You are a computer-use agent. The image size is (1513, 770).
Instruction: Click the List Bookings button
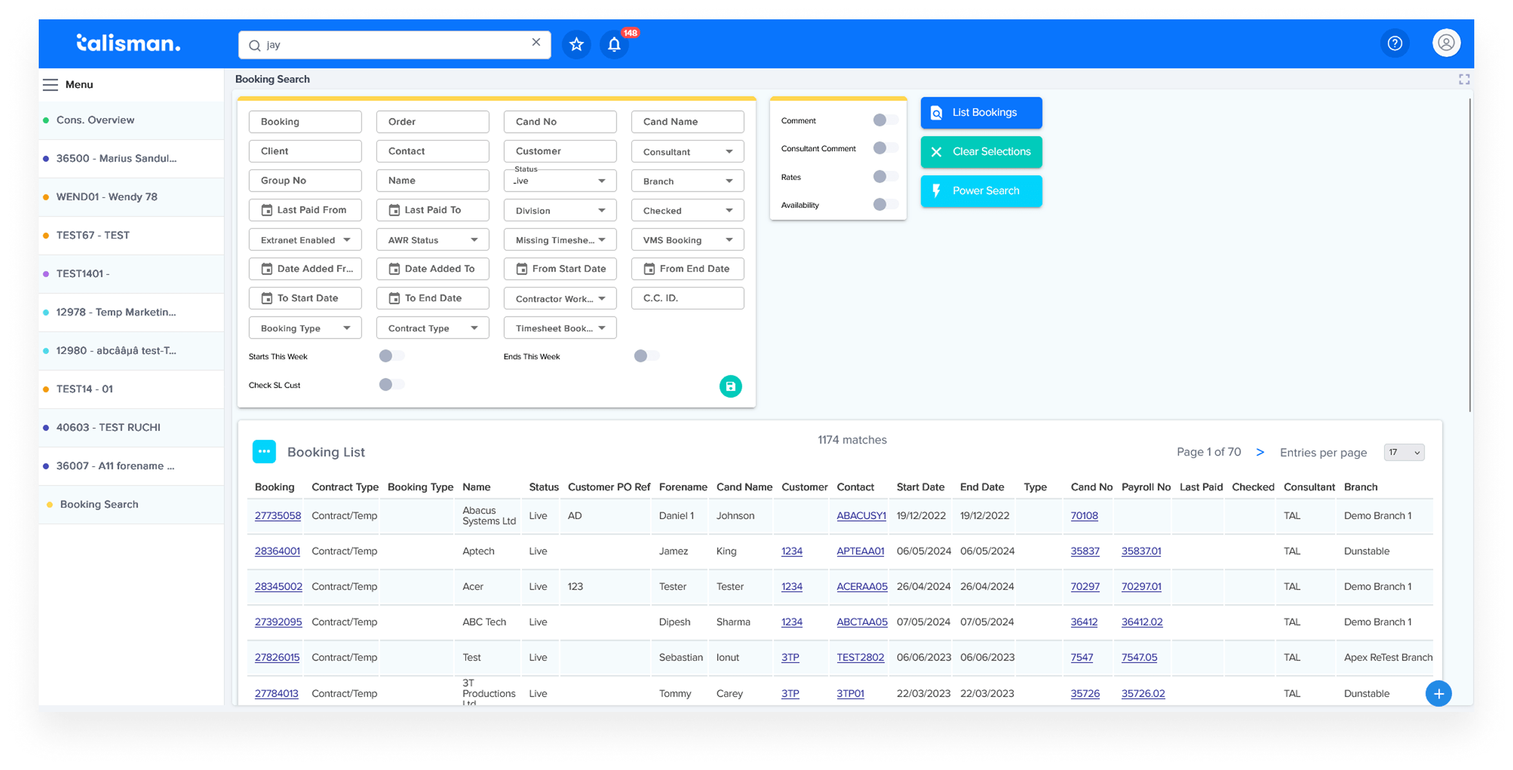(980, 113)
